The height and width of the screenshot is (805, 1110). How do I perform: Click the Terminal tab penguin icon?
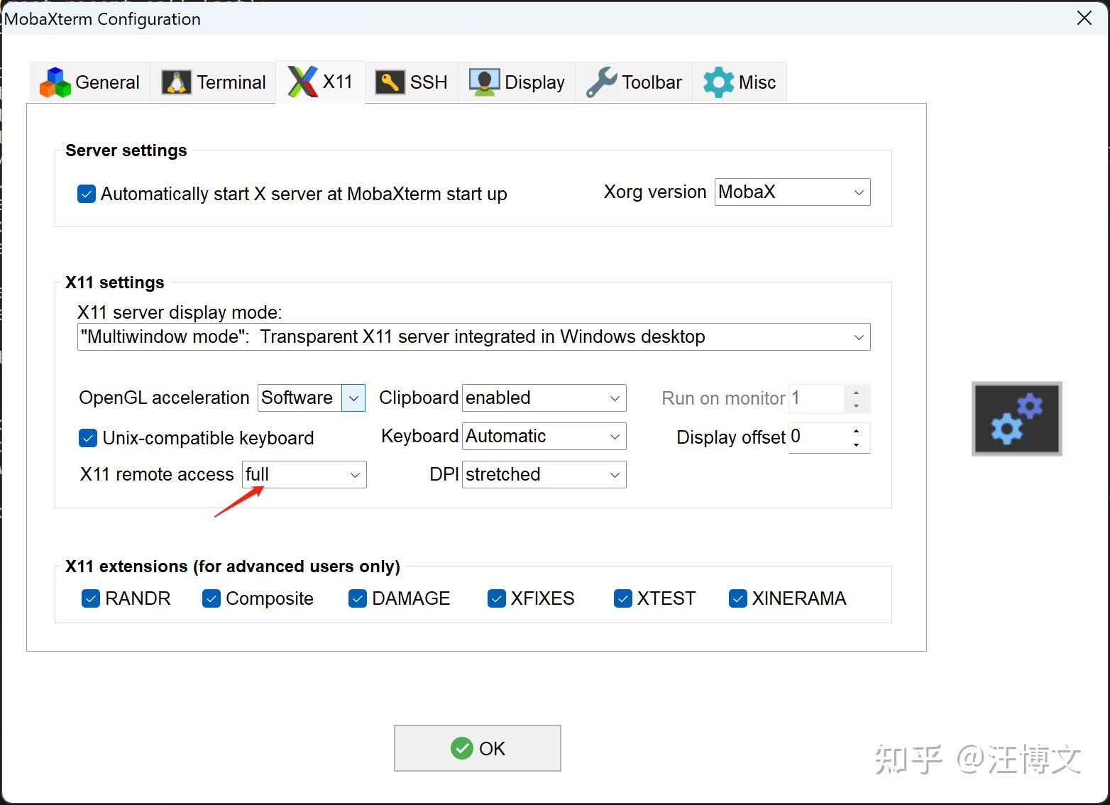click(175, 82)
